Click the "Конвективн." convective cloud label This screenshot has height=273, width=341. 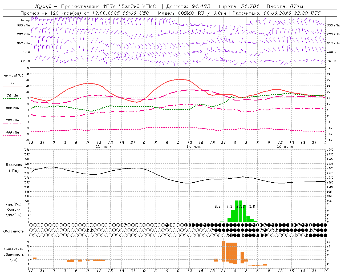click(x=14, y=249)
